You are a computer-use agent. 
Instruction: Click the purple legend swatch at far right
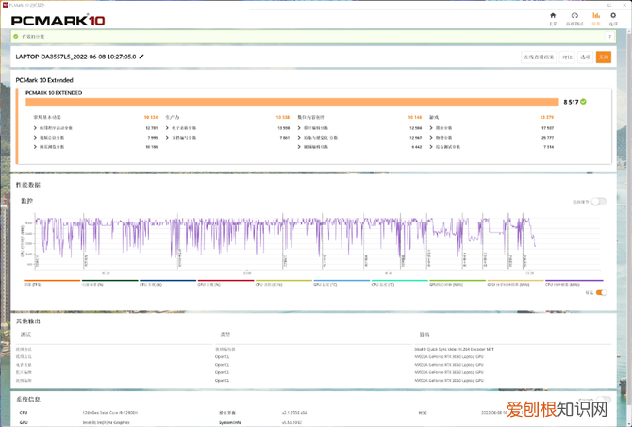tap(575, 280)
